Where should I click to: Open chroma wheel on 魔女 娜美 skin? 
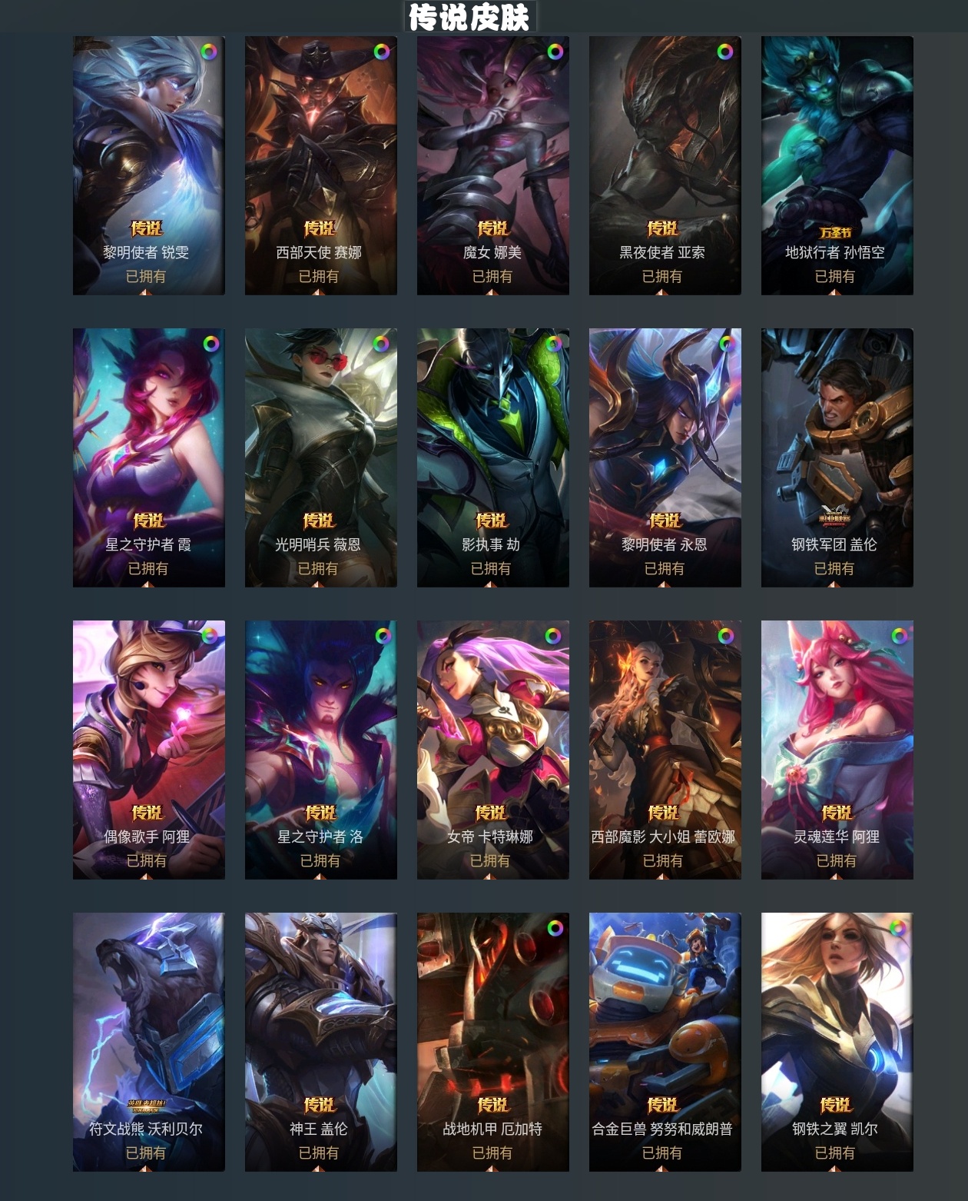[555, 52]
